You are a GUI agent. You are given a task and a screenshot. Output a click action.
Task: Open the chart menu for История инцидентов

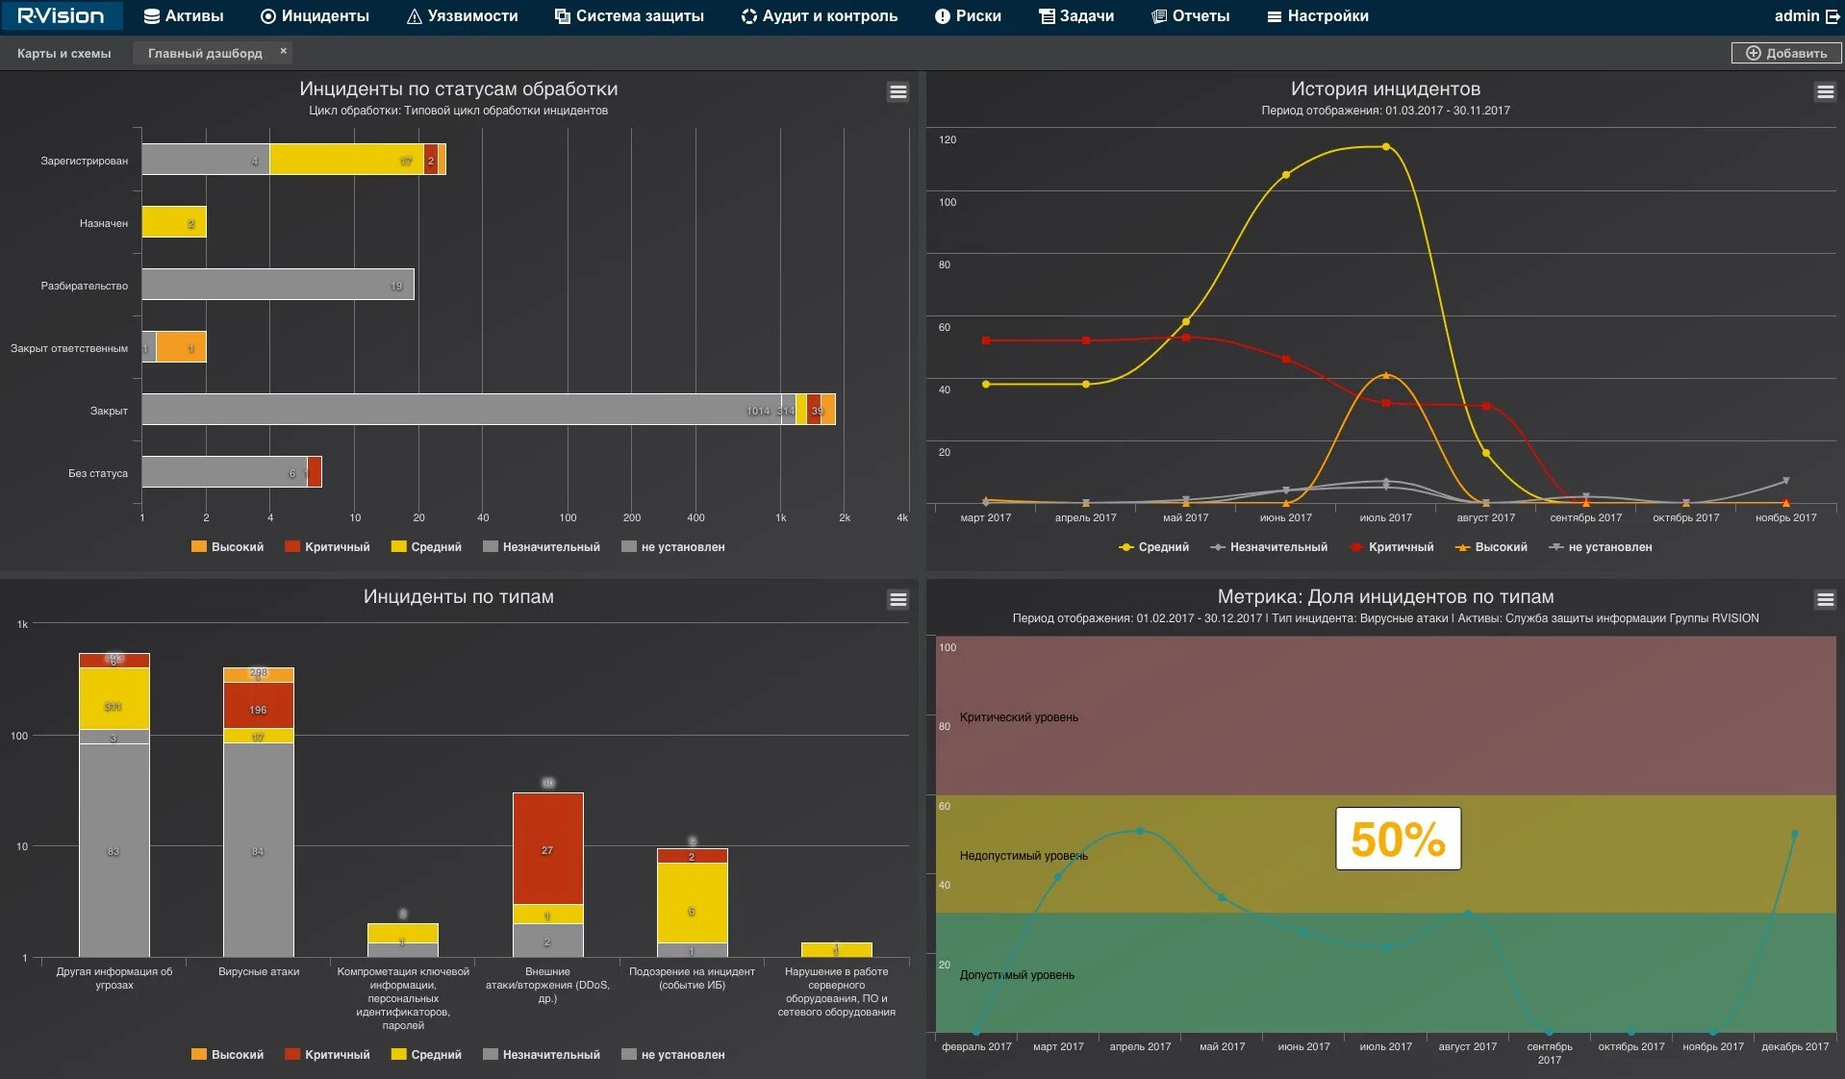point(1825,92)
